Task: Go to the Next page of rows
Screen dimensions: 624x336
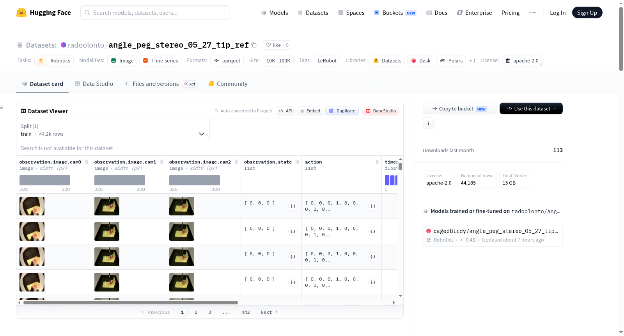Action: (x=269, y=312)
